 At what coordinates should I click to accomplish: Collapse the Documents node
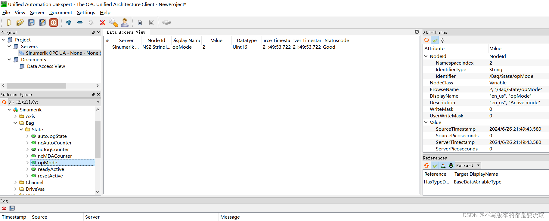point(9,59)
